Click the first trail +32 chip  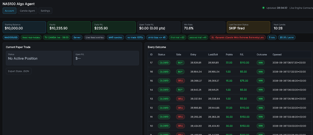[x=178, y=37]
